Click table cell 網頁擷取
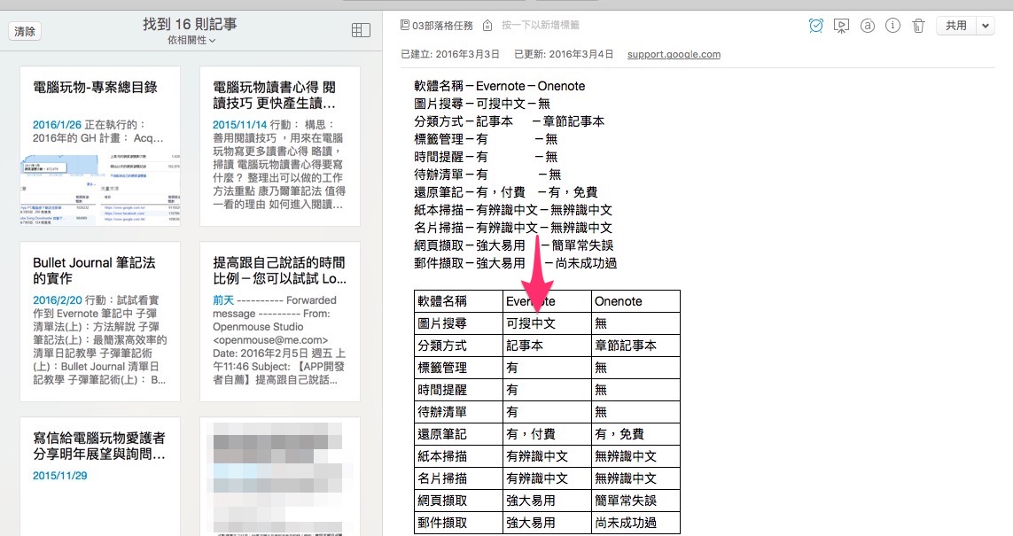 [x=459, y=501]
